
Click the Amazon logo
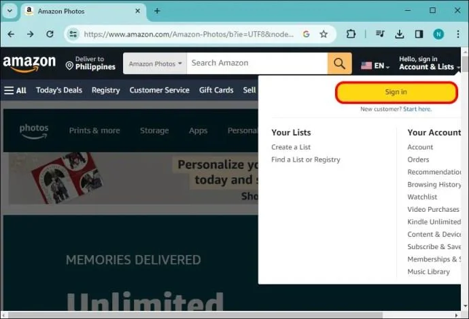[29, 64]
